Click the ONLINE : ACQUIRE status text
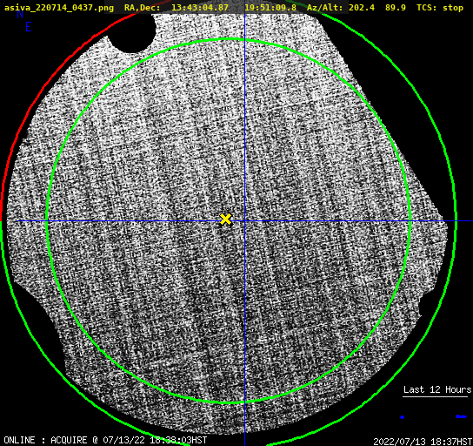Screen dimensions: 473x446 pos(45,440)
